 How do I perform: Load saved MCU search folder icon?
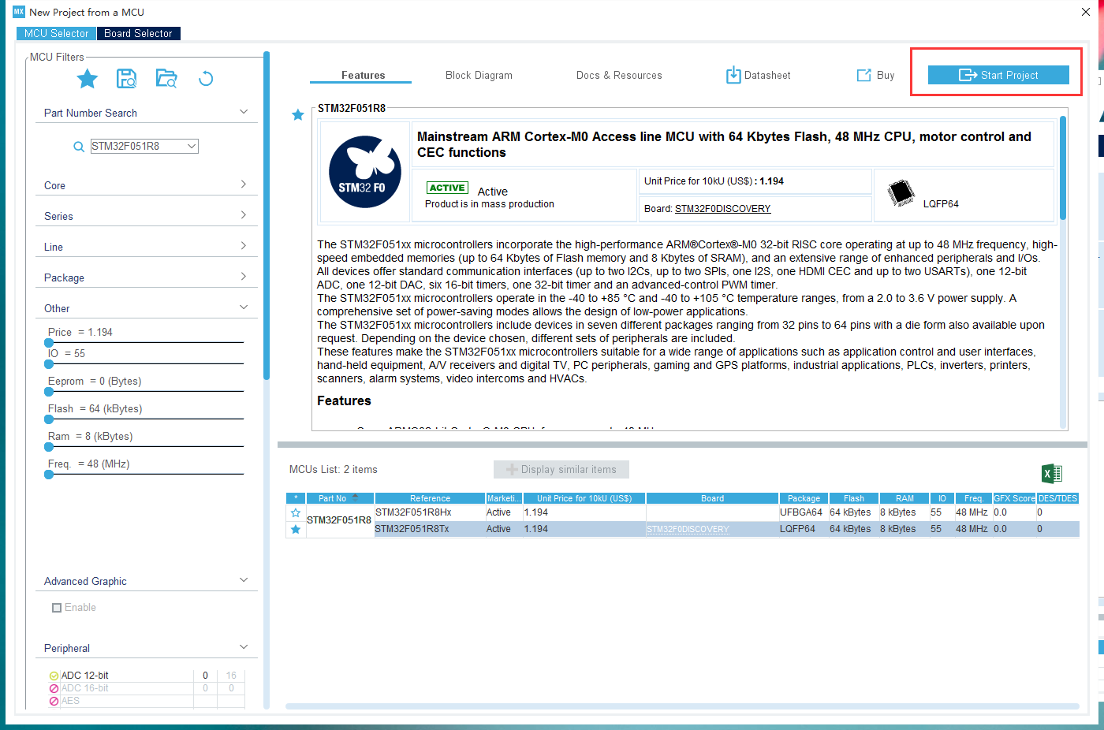(166, 79)
